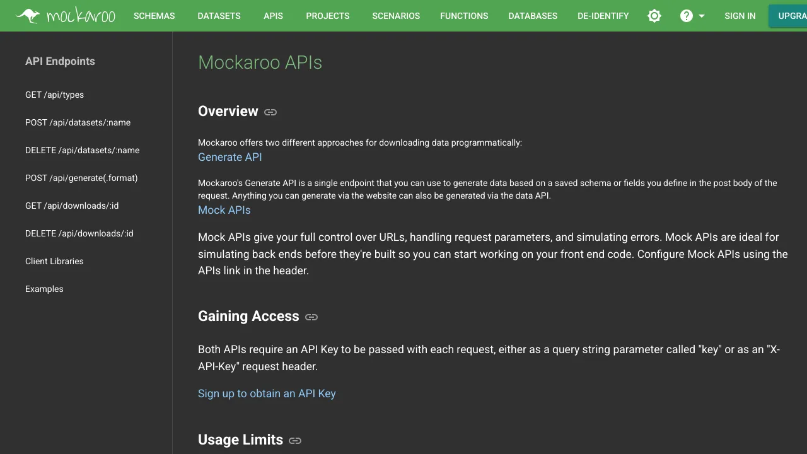Open DELETE /api/downloads/:id docs
The image size is (807, 454).
79,233
